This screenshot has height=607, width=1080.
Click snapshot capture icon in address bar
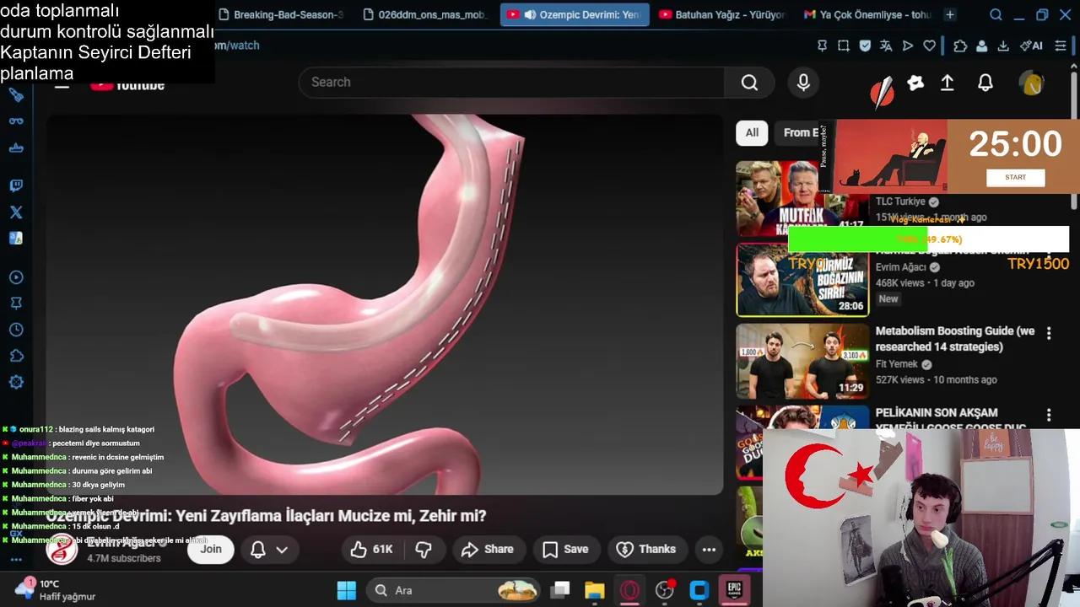coord(843,46)
